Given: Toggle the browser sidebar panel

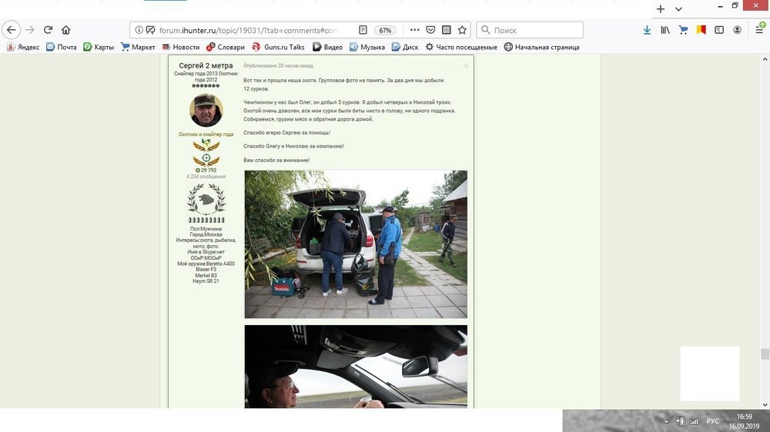Looking at the screenshot, I should [x=719, y=30].
